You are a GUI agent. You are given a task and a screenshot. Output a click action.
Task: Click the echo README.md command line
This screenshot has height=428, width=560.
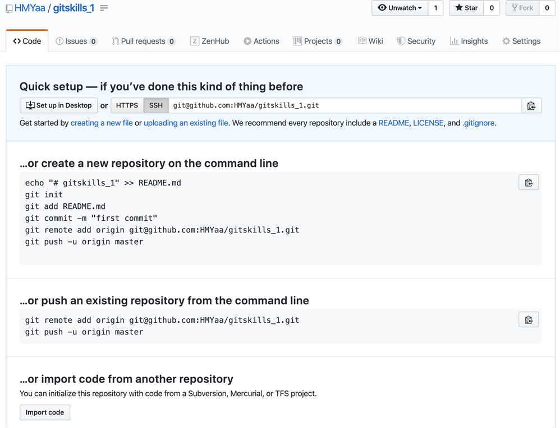tap(103, 183)
